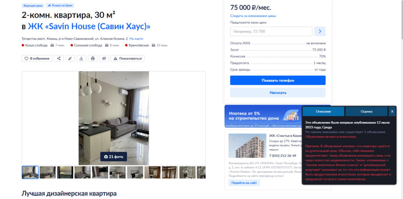The height and width of the screenshot is (199, 403).
Task: Open the 21 фото gallery badge
Action: [x=114, y=156]
